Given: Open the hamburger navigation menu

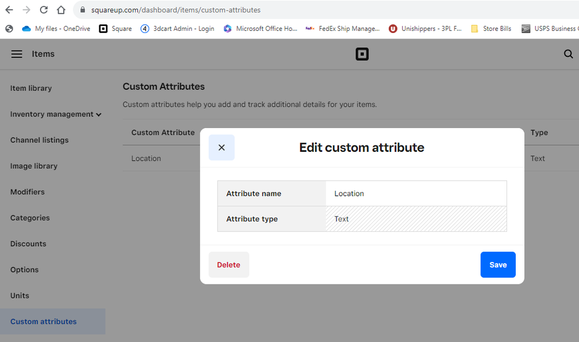Looking at the screenshot, I should (17, 54).
